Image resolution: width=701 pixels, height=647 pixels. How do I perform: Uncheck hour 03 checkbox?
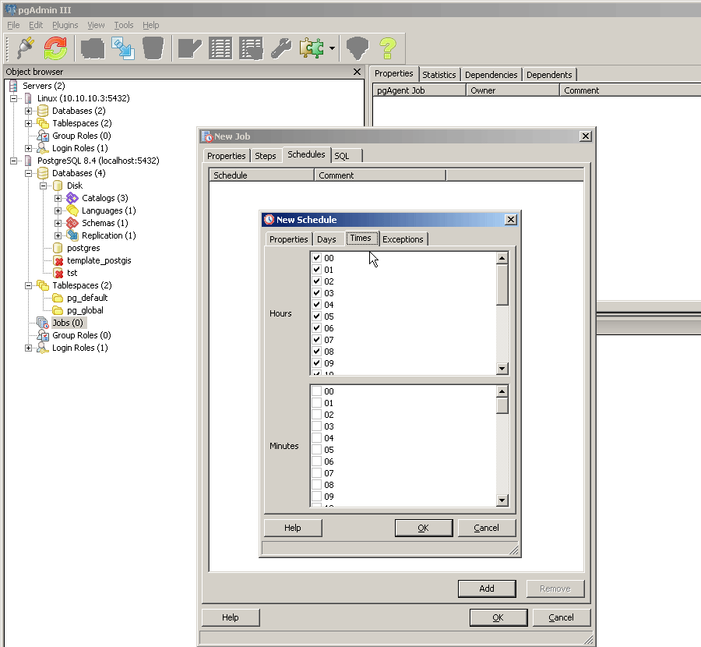316,292
